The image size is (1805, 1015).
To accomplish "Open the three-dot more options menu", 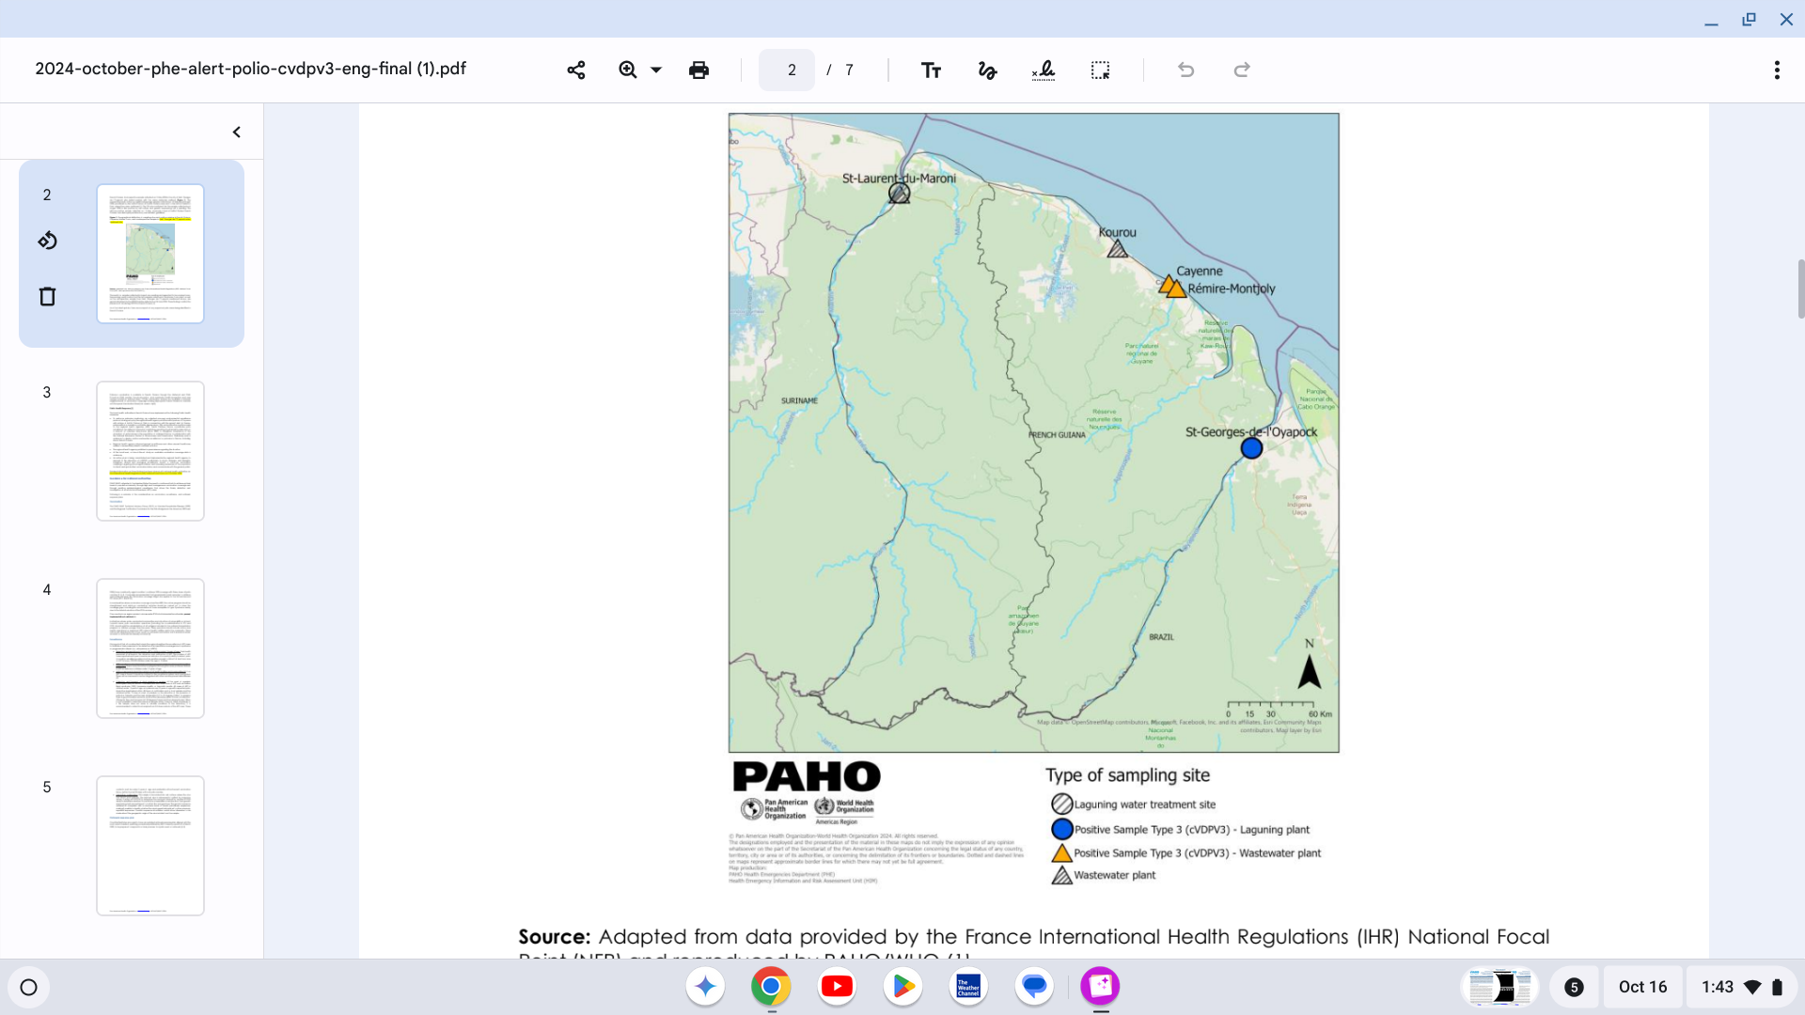I will pos(1777,70).
